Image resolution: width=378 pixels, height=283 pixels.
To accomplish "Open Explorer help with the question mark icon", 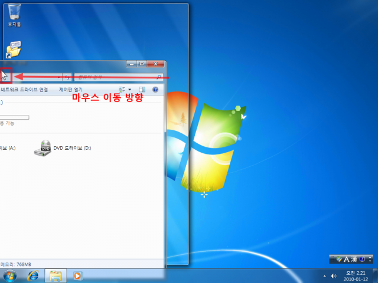I will pos(155,90).
